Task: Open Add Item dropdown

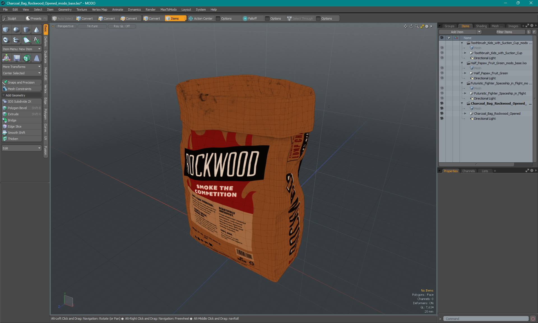Action: click(460, 32)
